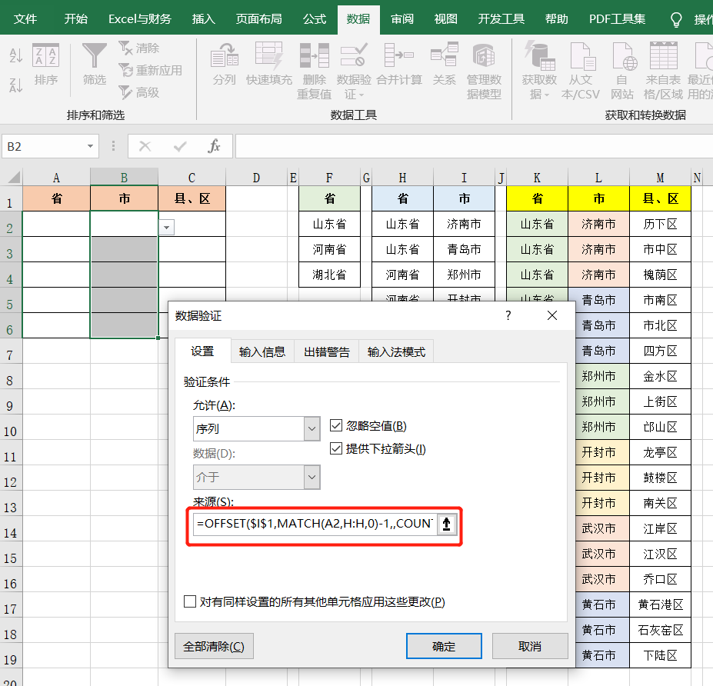Toggle 提供下拉箭头 checkbox
The image size is (713, 686).
pos(336,448)
